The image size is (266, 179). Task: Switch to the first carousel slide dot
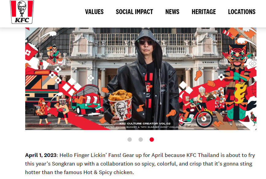coord(130,140)
